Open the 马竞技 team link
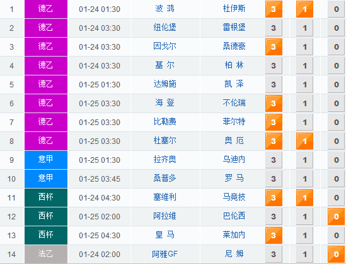The height and width of the screenshot is (264, 346). click(234, 197)
